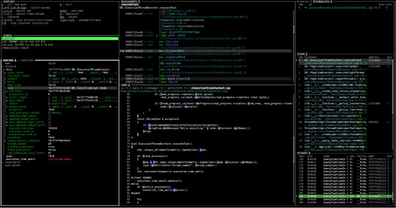Viewport: 396px width, 208px height.
Task: Select the execution_time_watch watch row
Action: click(60, 159)
